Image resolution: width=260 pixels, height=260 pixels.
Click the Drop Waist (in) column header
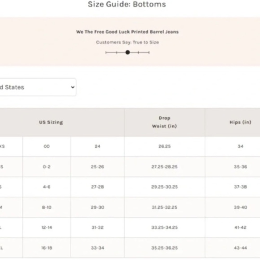tap(165, 122)
